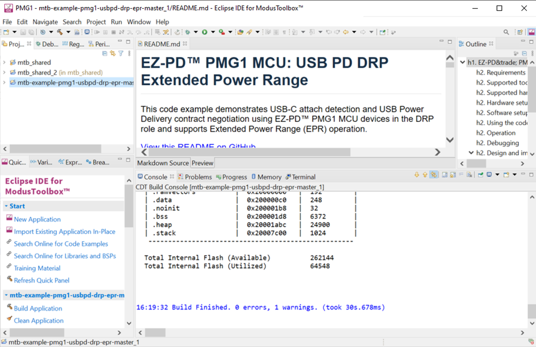Click the Console vertical scrollbar thumb
The height and width of the screenshot is (347, 536).
(532, 311)
